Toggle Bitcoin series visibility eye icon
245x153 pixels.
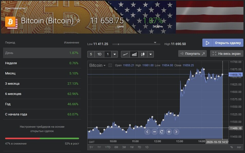(110, 65)
